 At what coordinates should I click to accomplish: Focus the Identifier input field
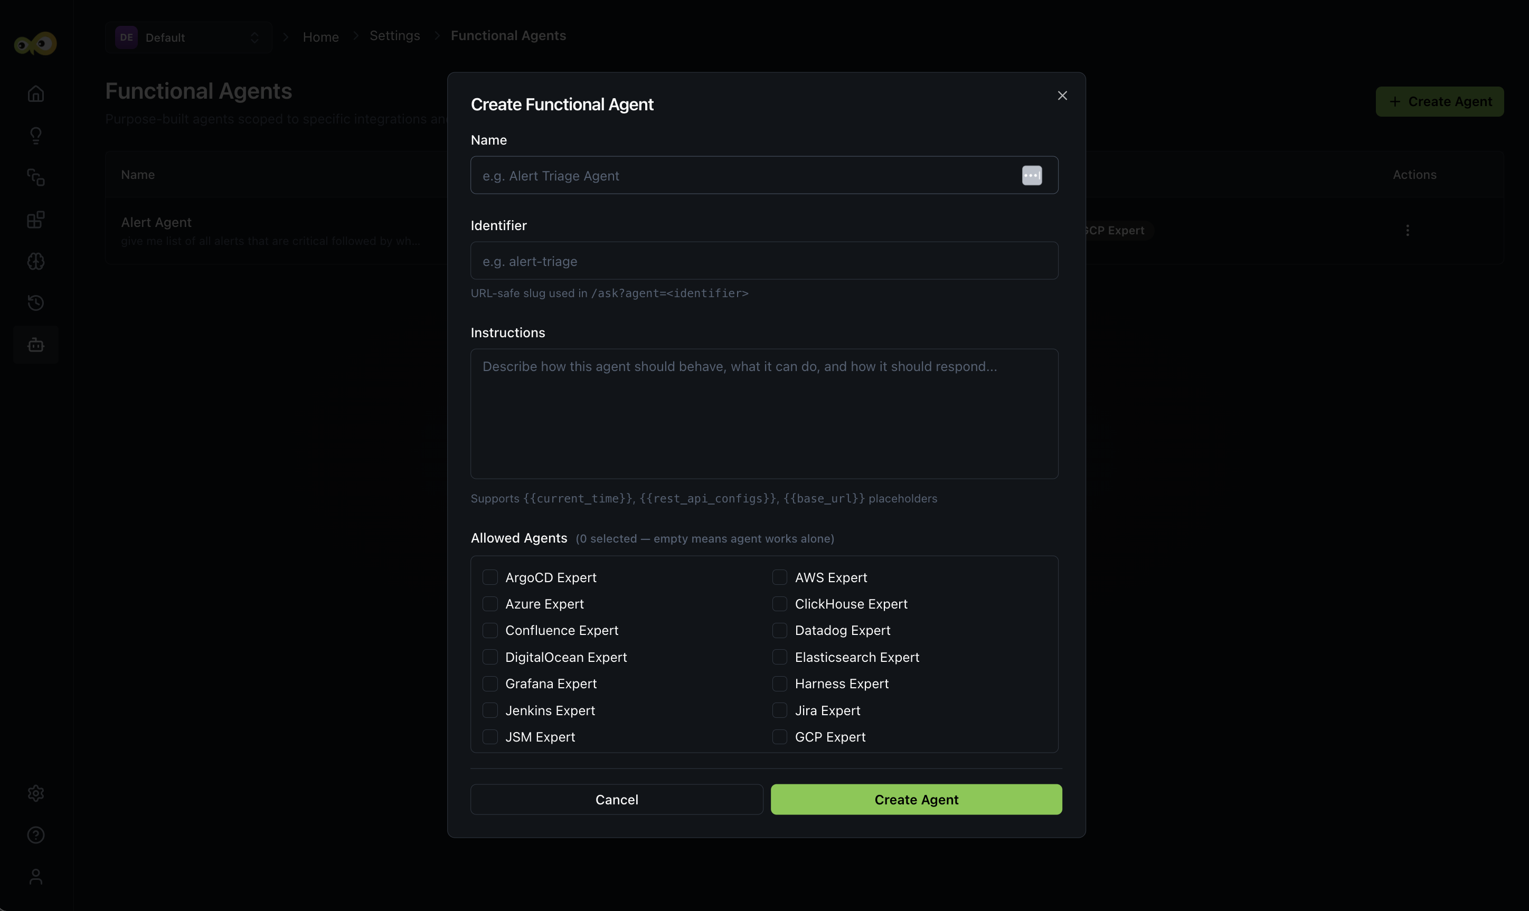[x=764, y=261]
